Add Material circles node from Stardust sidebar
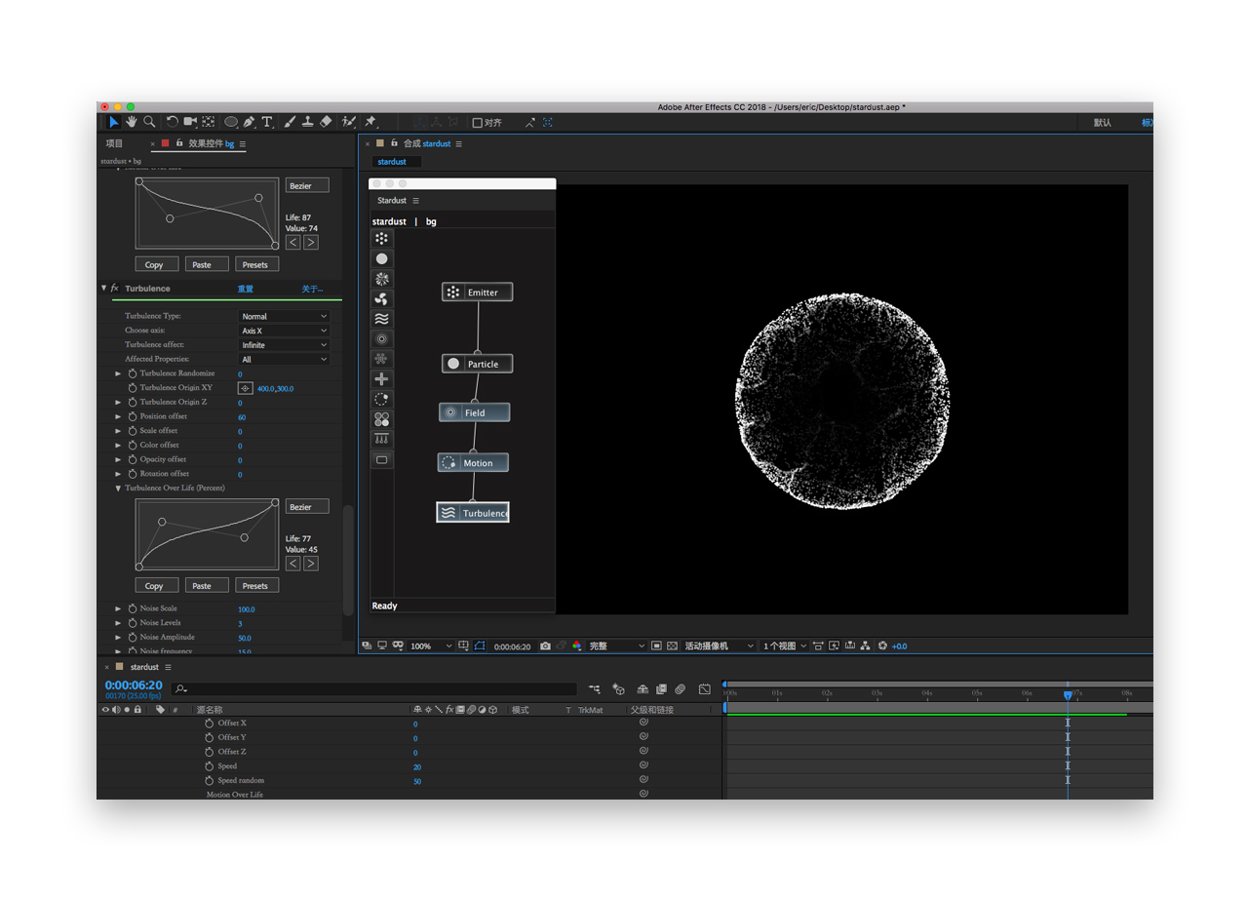This screenshot has width=1248, height=900. tap(382, 419)
